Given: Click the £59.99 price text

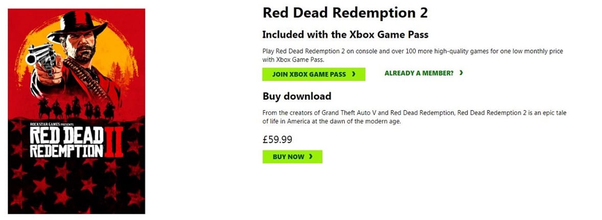Looking at the screenshot, I should [277, 140].
